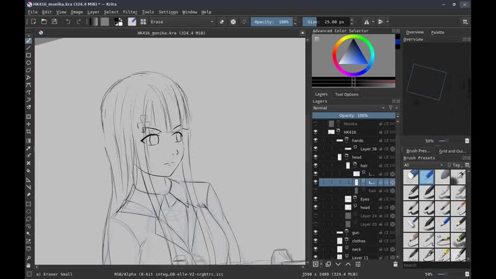Open the brush presets Tag menu

(455, 165)
